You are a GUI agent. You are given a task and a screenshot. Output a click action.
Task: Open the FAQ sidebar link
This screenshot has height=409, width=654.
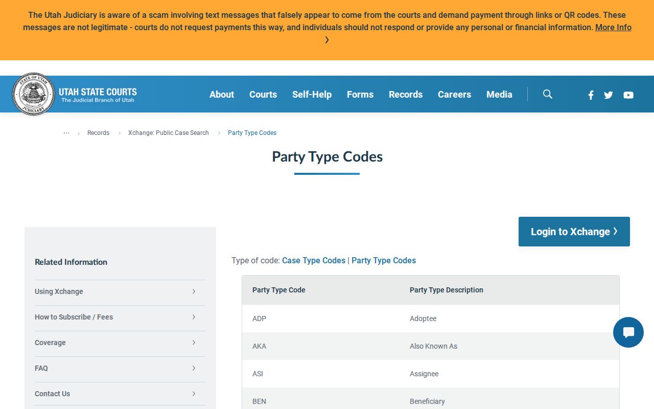41,368
